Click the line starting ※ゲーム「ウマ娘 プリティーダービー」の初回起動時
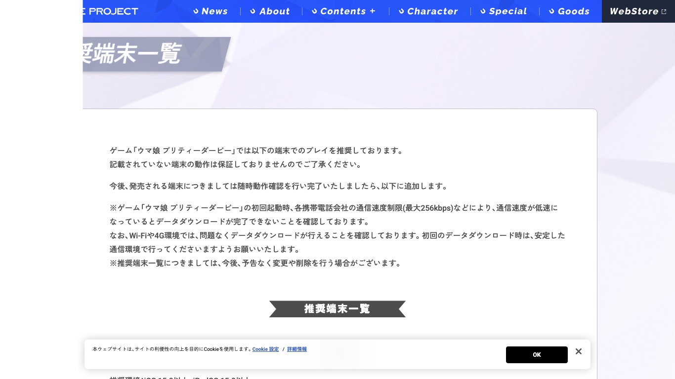 pos(334,208)
